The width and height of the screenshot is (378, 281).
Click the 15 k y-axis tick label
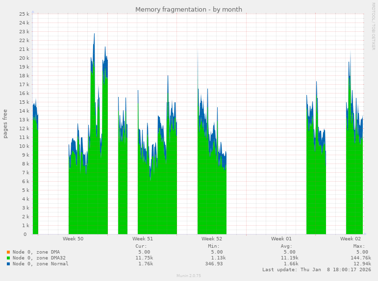pos(25,102)
